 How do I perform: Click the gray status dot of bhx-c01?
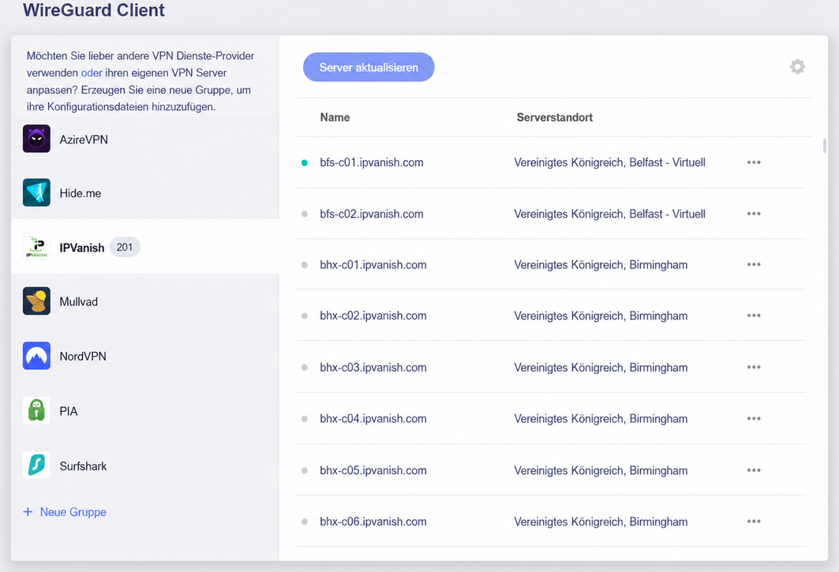coord(305,265)
